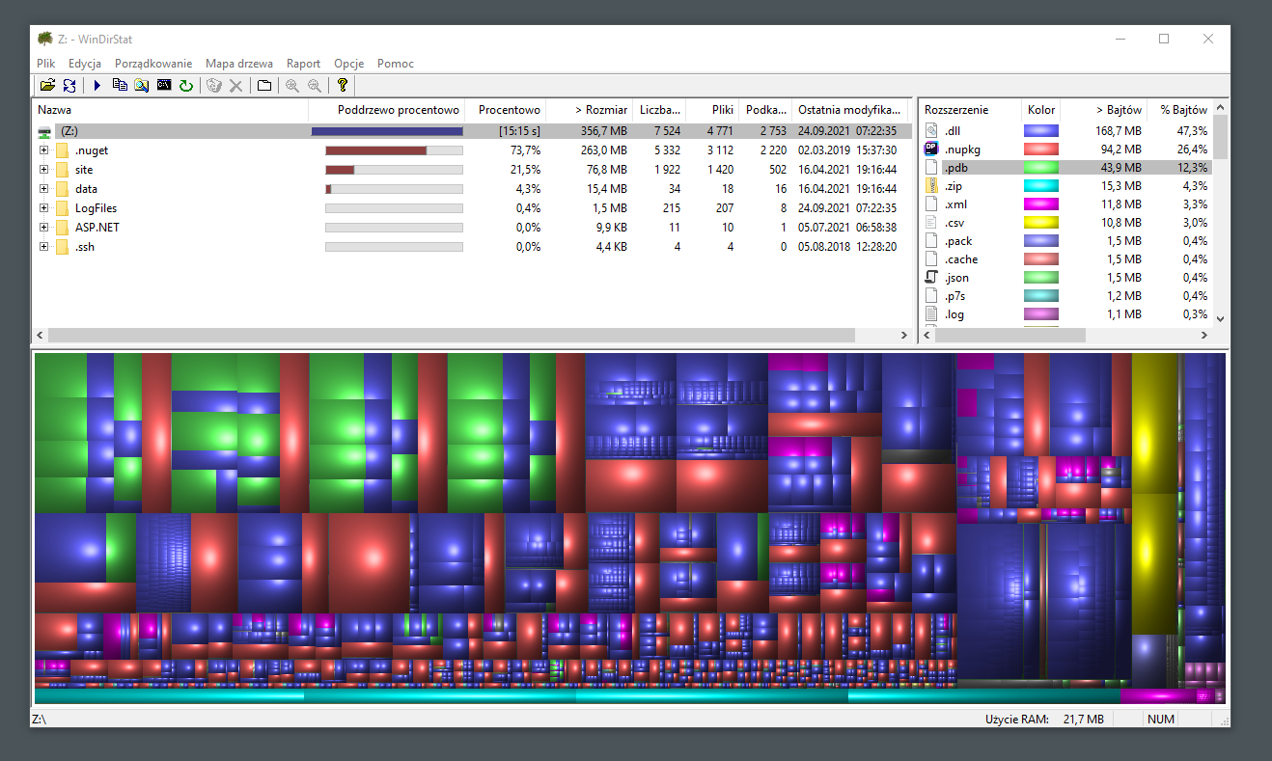The height and width of the screenshot is (761, 1272).
Task: Sort by Poddrzewo procentowo column header
Action: pyautogui.click(x=386, y=110)
